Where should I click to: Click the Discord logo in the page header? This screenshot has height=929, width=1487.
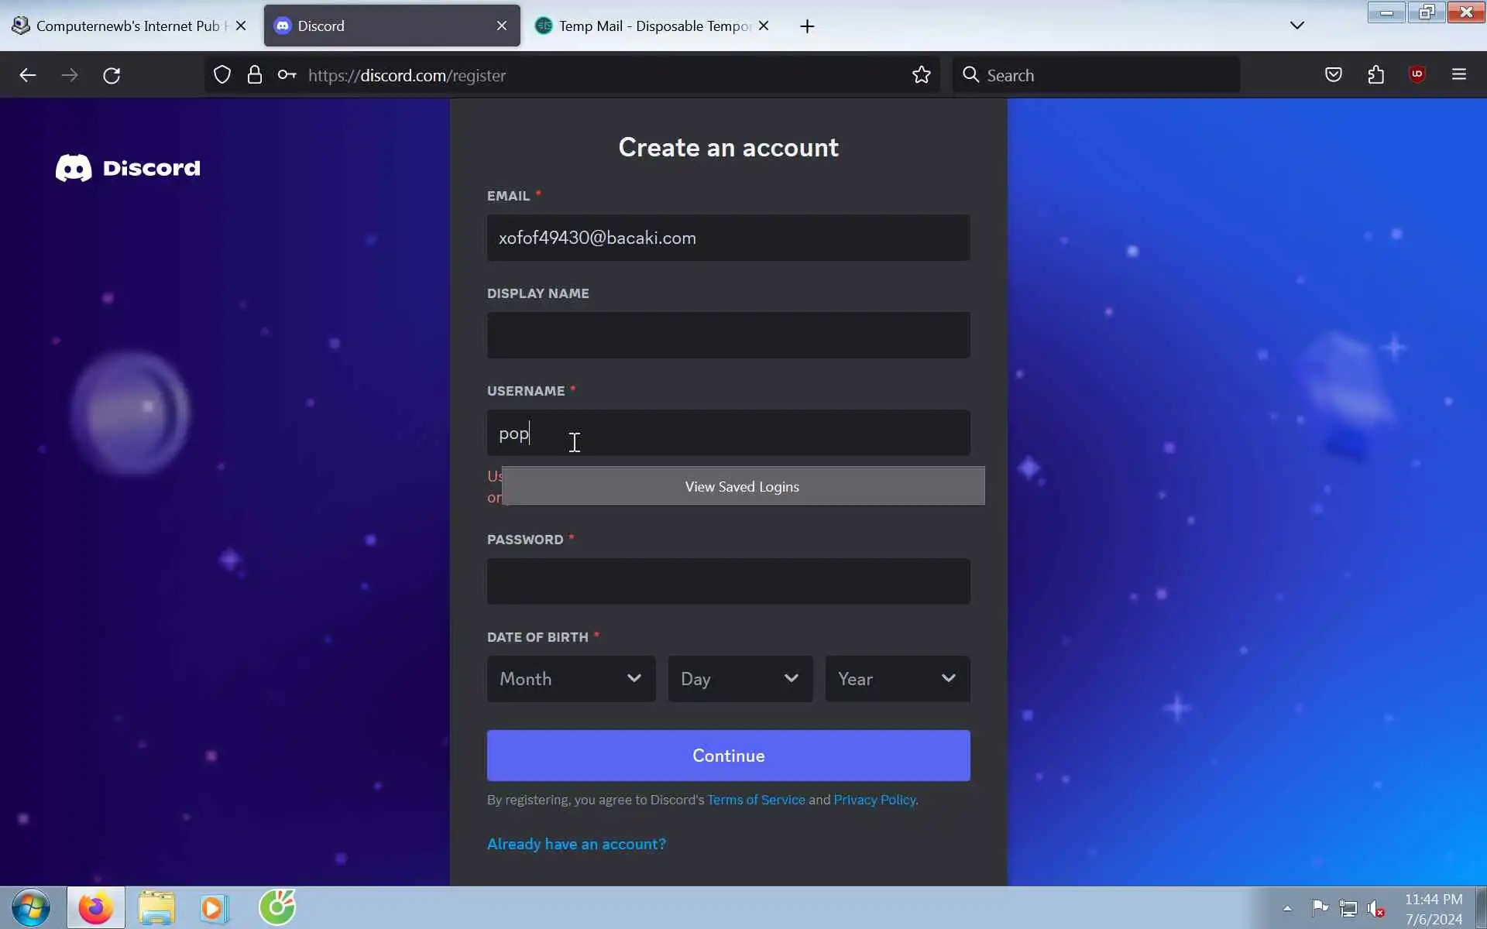(128, 168)
